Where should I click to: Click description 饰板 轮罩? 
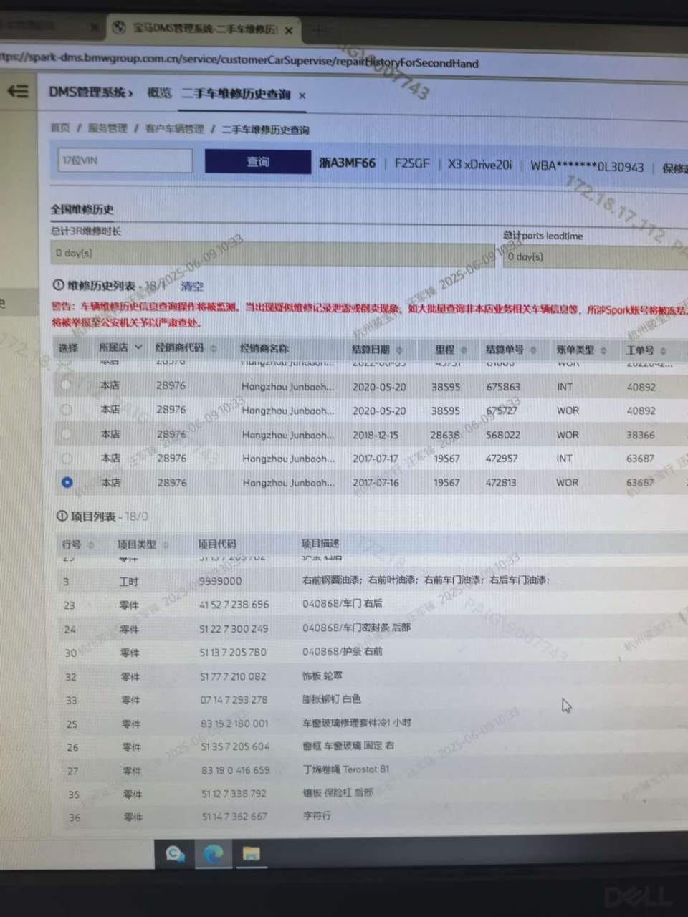tap(322, 676)
